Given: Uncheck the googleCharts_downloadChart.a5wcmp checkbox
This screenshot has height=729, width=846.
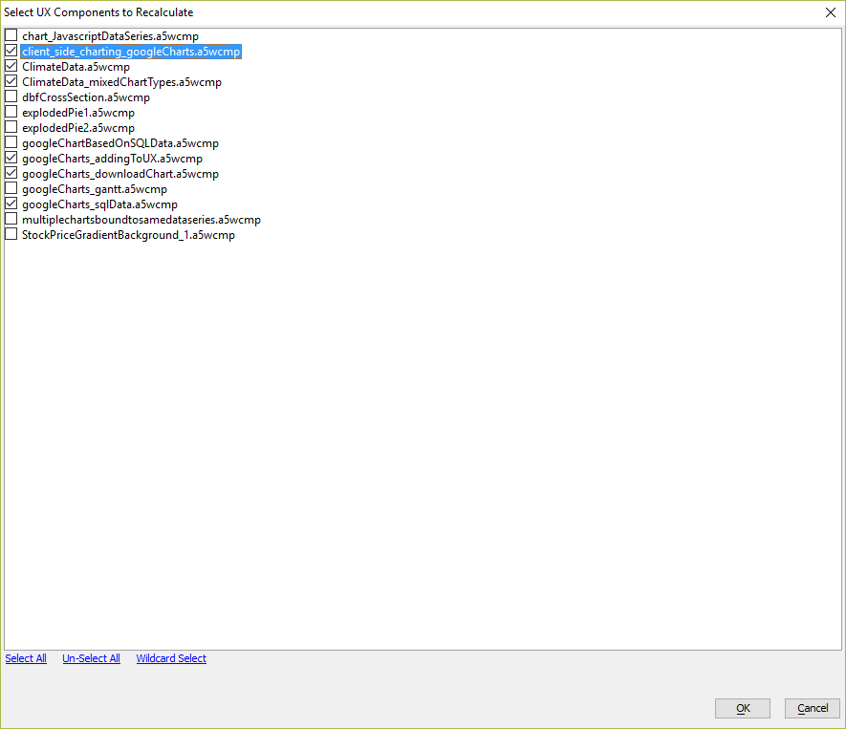Looking at the screenshot, I should [x=11, y=173].
